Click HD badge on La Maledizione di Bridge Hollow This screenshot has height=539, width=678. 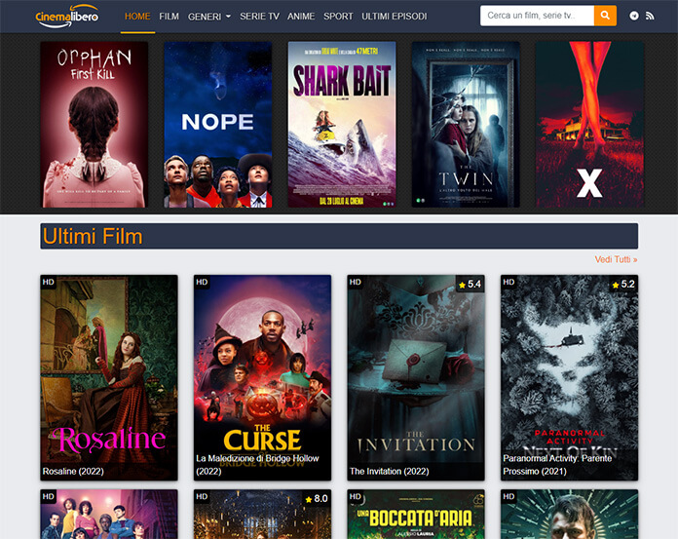202,282
